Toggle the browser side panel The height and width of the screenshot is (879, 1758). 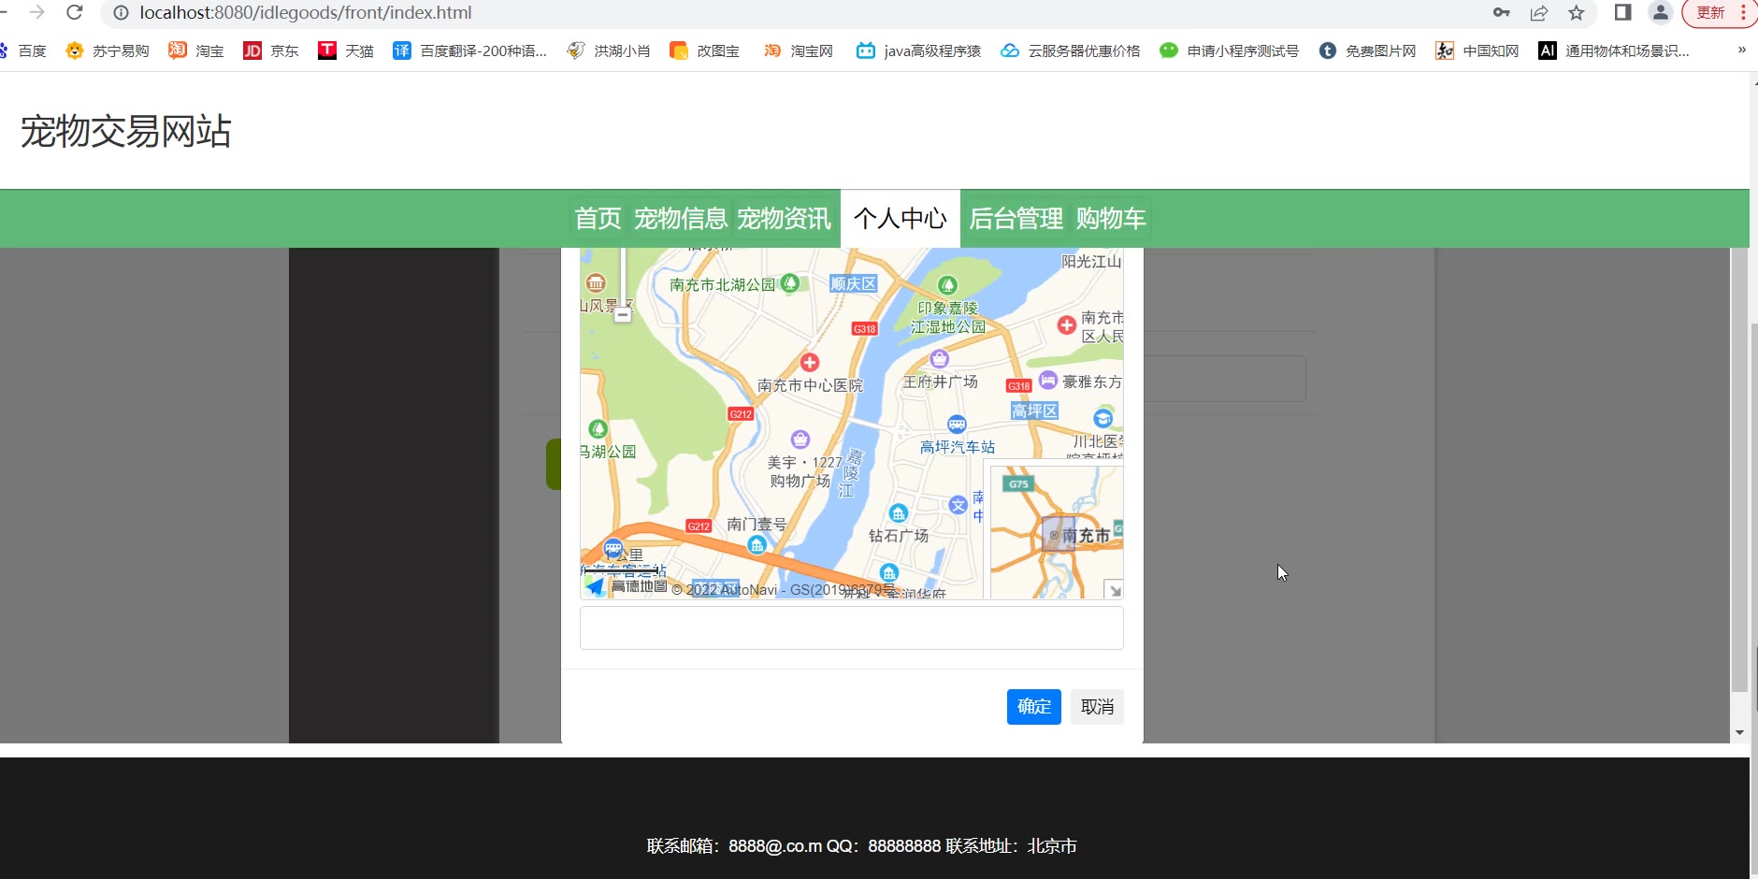coord(1623,13)
